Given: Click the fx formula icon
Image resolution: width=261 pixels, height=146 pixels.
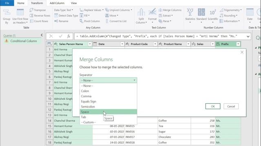Looking at the screenshot, I should coord(69,36).
